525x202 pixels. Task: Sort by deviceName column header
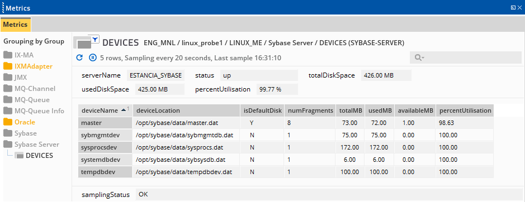[x=105, y=110]
